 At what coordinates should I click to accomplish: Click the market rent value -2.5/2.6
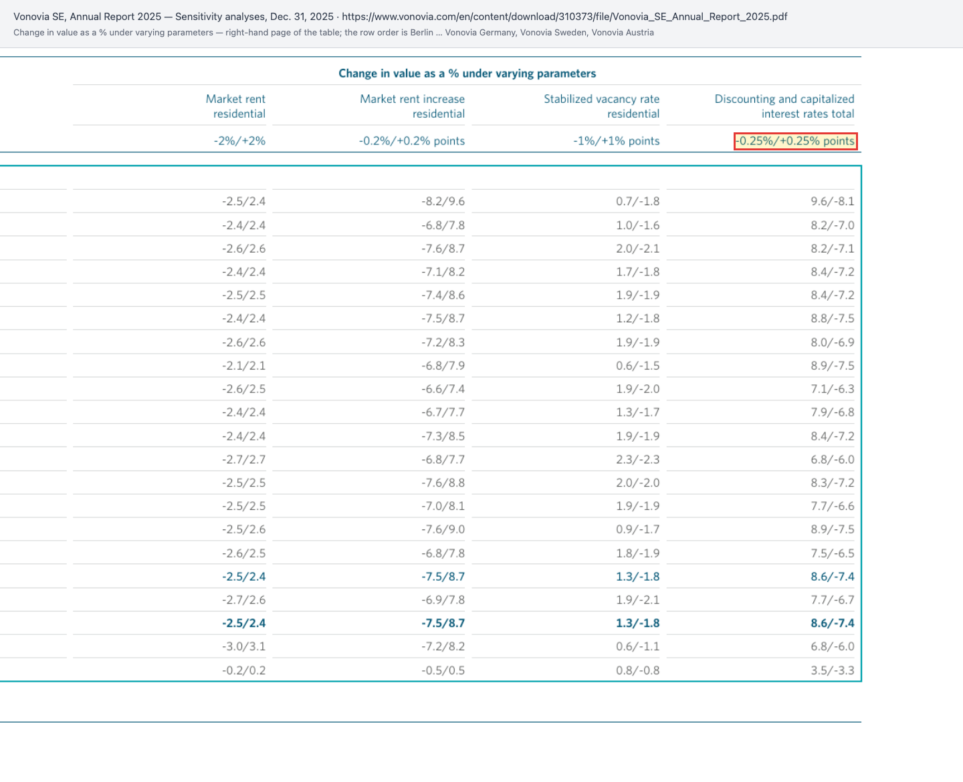tap(244, 529)
